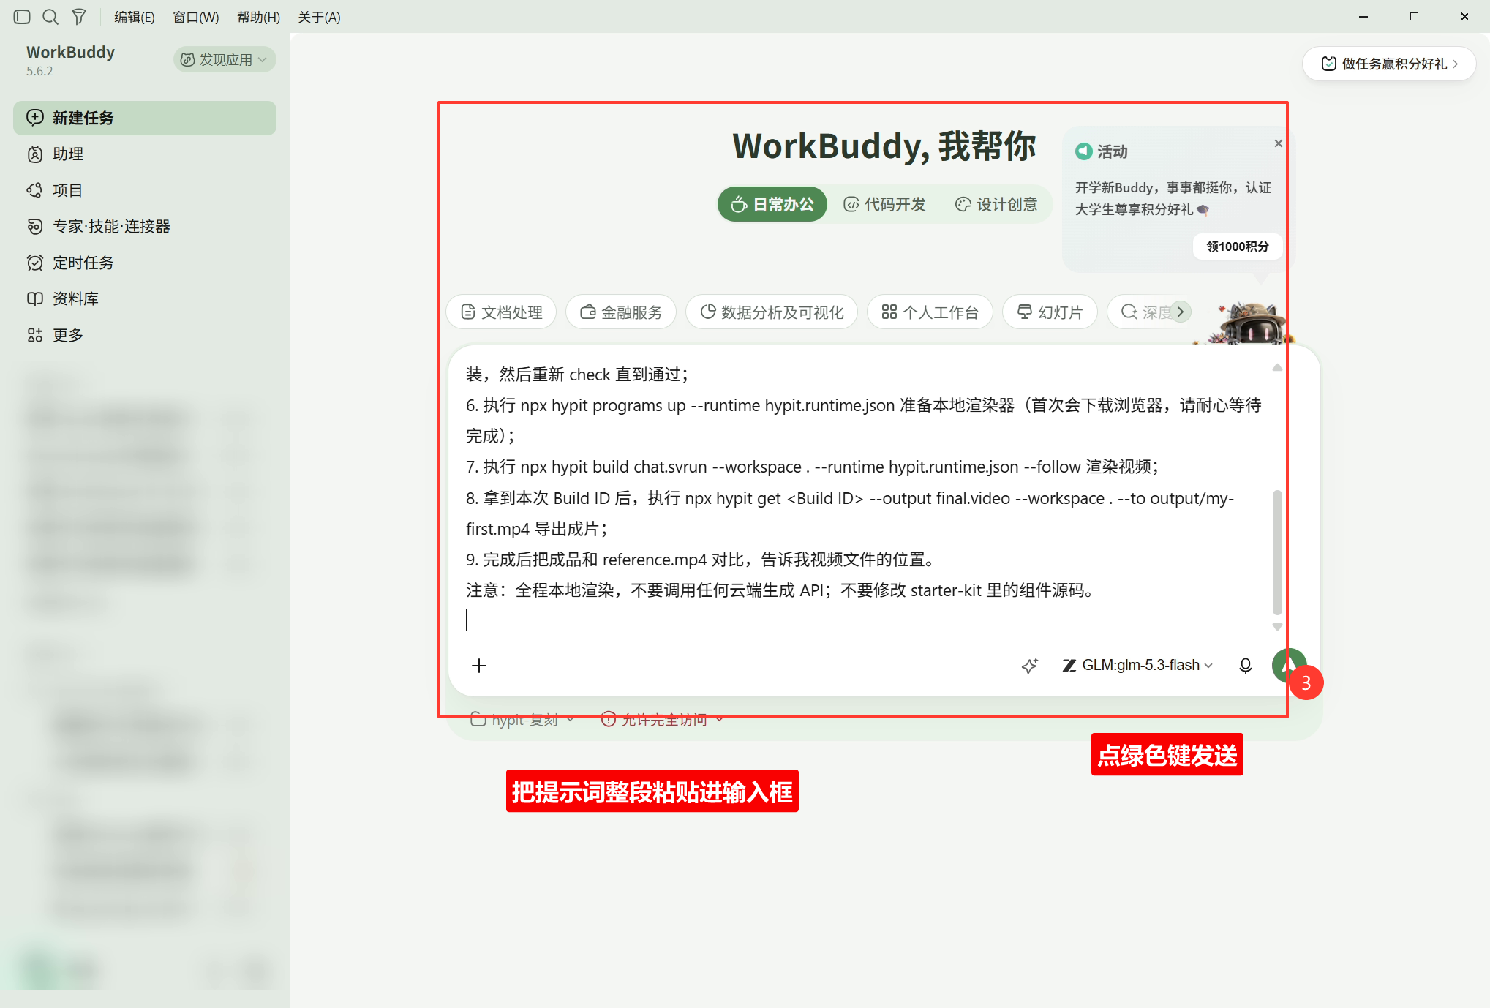This screenshot has height=1008, width=1490.
Task: Click the scroll-up arrow of prompt box
Action: [x=1277, y=367]
